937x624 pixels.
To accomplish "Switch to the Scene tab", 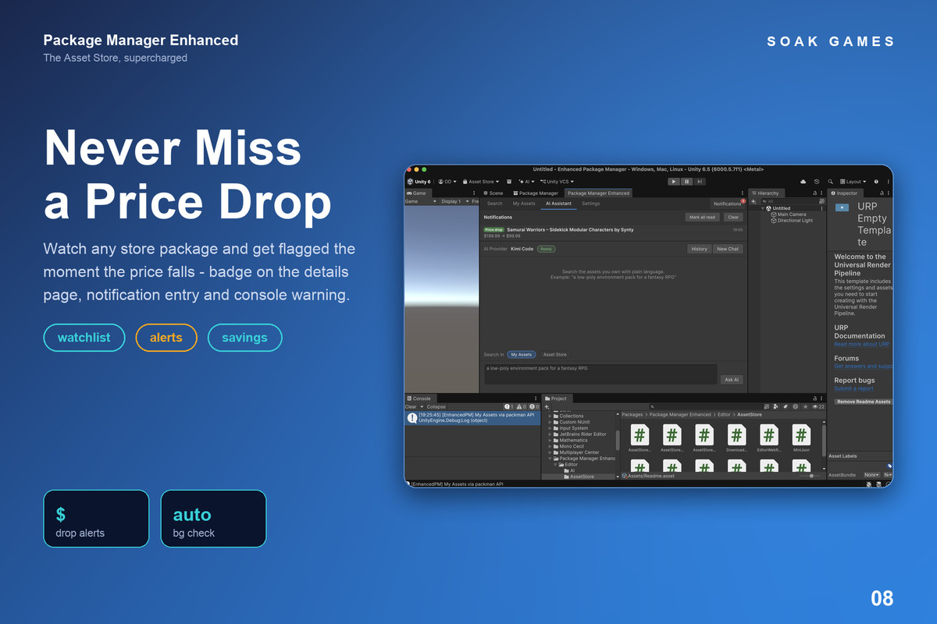I will click(x=493, y=193).
